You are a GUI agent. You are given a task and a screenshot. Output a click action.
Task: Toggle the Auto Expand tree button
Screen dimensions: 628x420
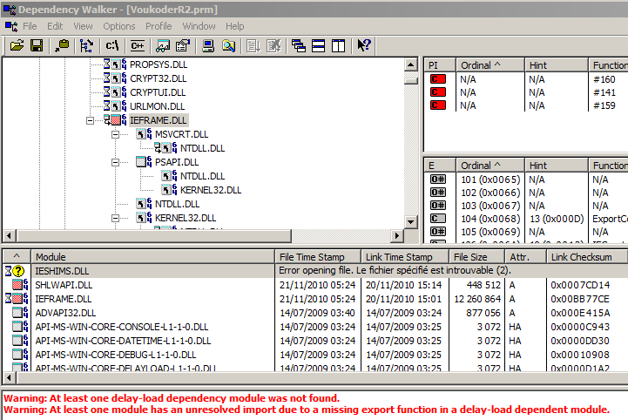pos(86,45)
